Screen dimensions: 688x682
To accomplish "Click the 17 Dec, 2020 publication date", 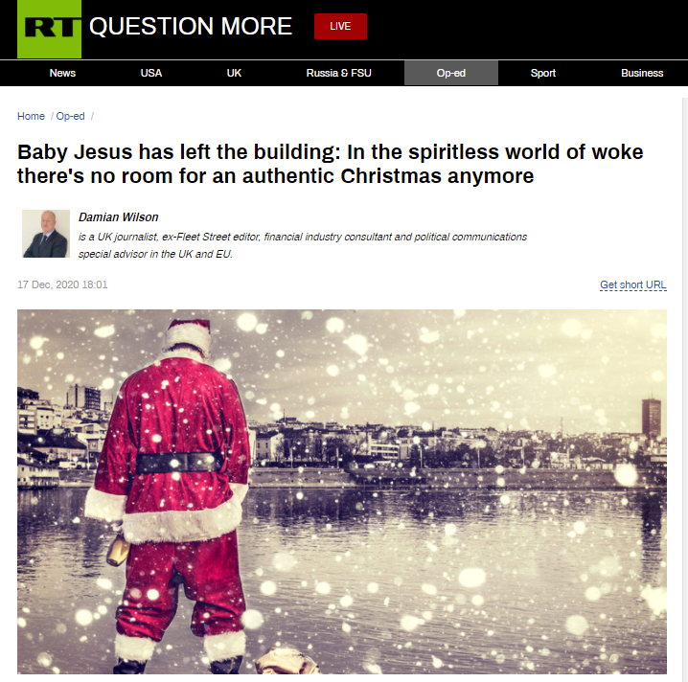I will pyautogui.click(x=62, y=284).
